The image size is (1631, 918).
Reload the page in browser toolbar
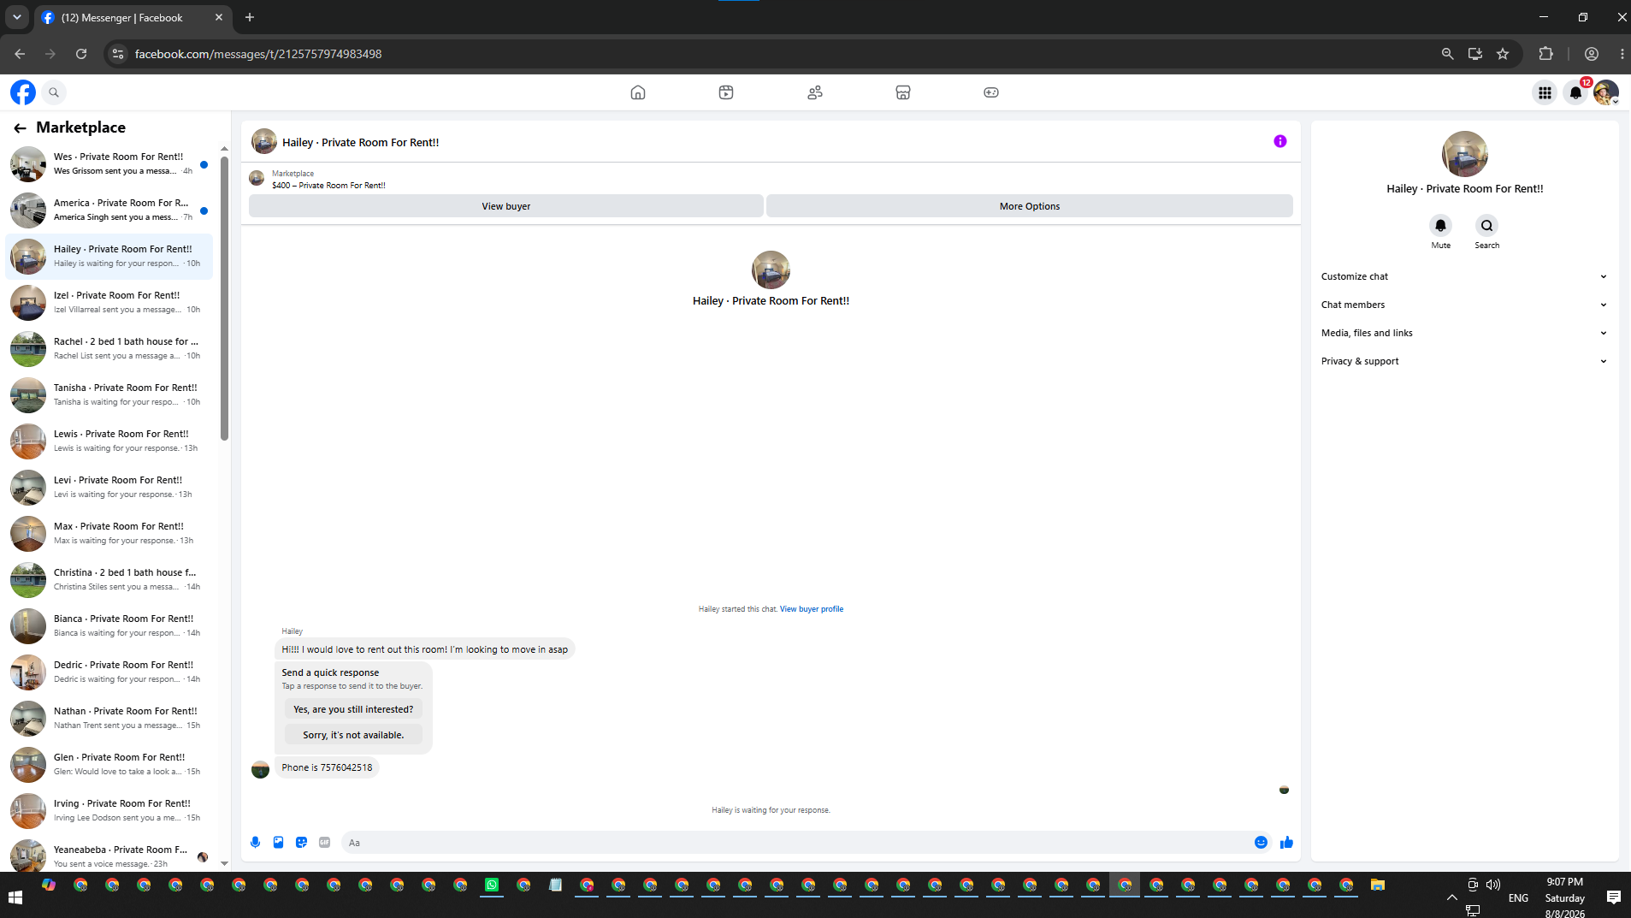pyautogui.click(x=81, y=54)
